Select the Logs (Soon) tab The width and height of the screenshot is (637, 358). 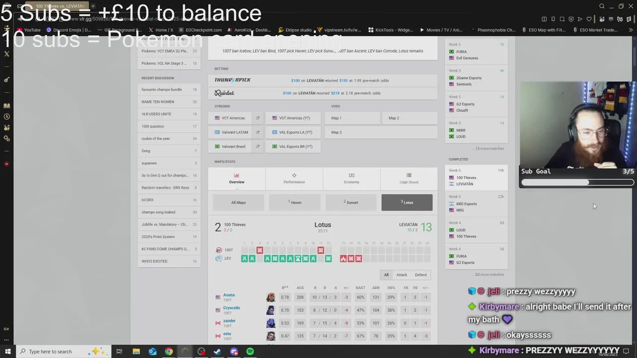point(409,179)
